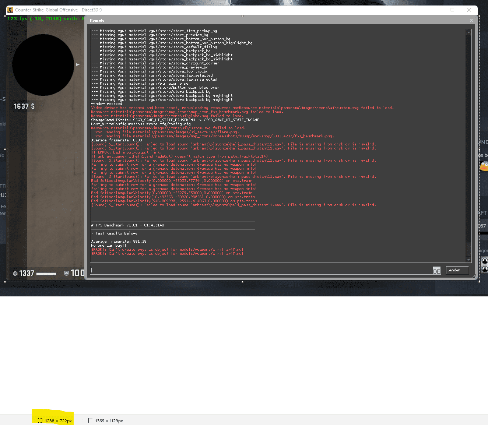
Task: Close the Konsole panel with its X
Action: [x=471, y=20]
